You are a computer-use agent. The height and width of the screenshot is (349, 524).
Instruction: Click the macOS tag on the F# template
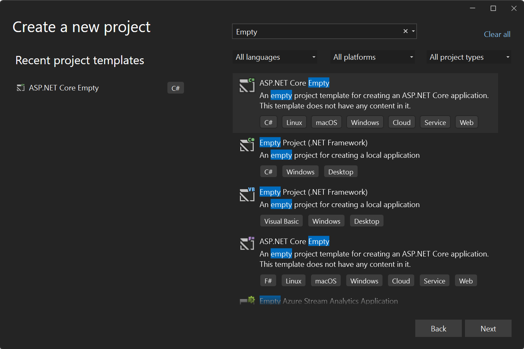(326, 281)
